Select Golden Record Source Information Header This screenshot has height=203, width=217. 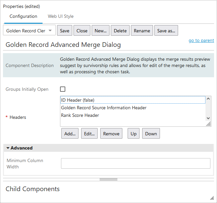104,108
